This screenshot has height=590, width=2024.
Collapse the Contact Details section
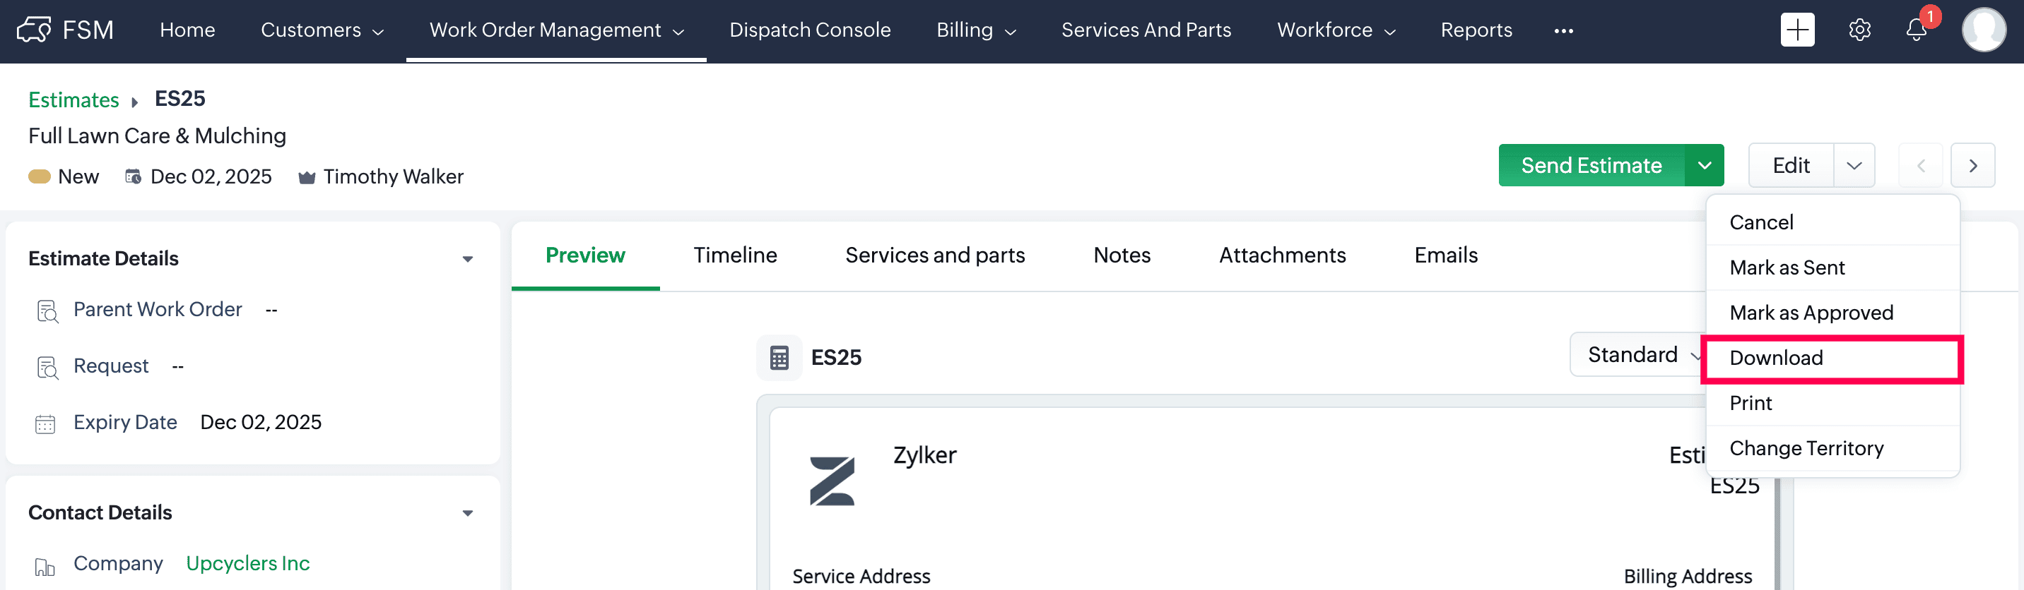[468, 513]
